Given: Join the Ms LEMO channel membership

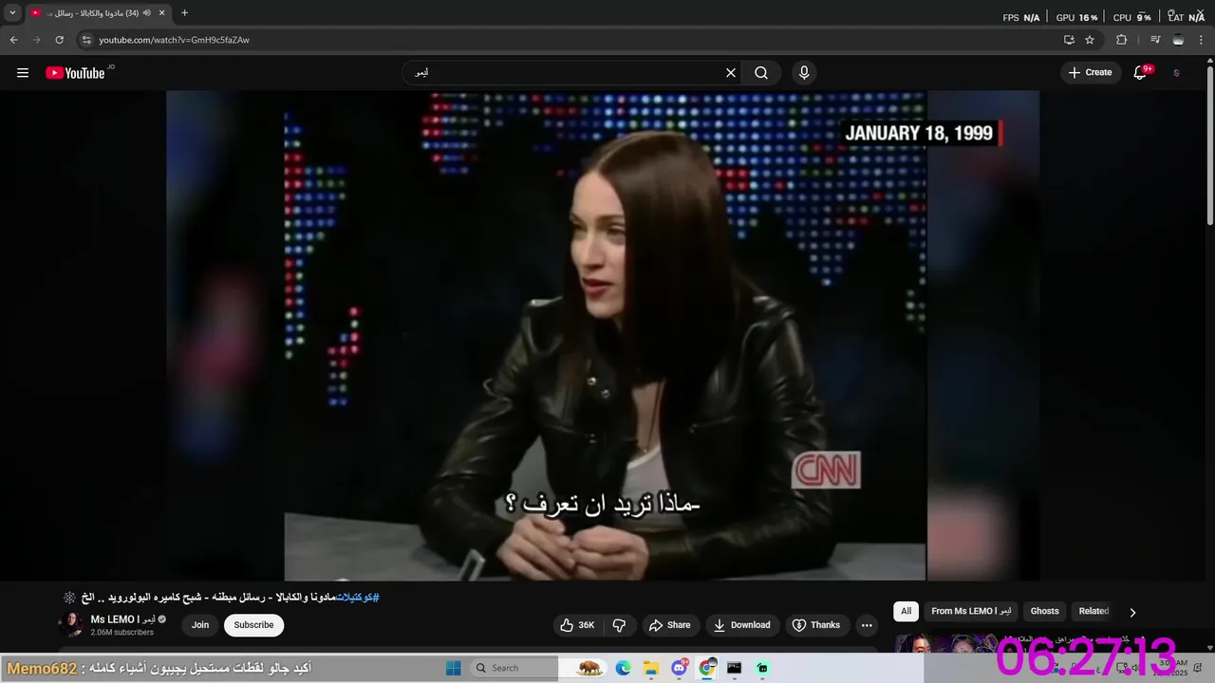Looking at the screenshot, I should (x=200, y=625).
